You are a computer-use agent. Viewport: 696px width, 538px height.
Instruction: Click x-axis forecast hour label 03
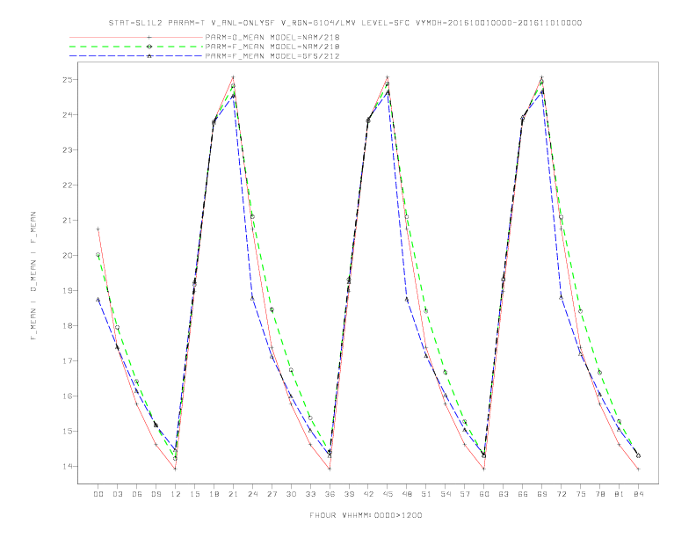tap(117, 494)
